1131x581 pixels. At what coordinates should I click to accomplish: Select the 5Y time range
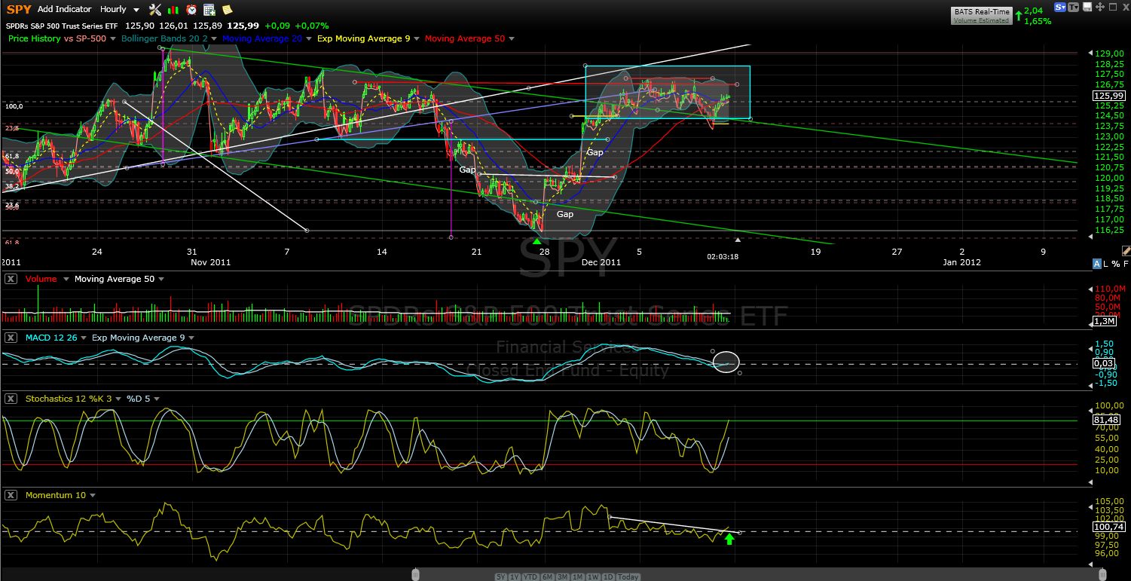(x=500, y=576)
